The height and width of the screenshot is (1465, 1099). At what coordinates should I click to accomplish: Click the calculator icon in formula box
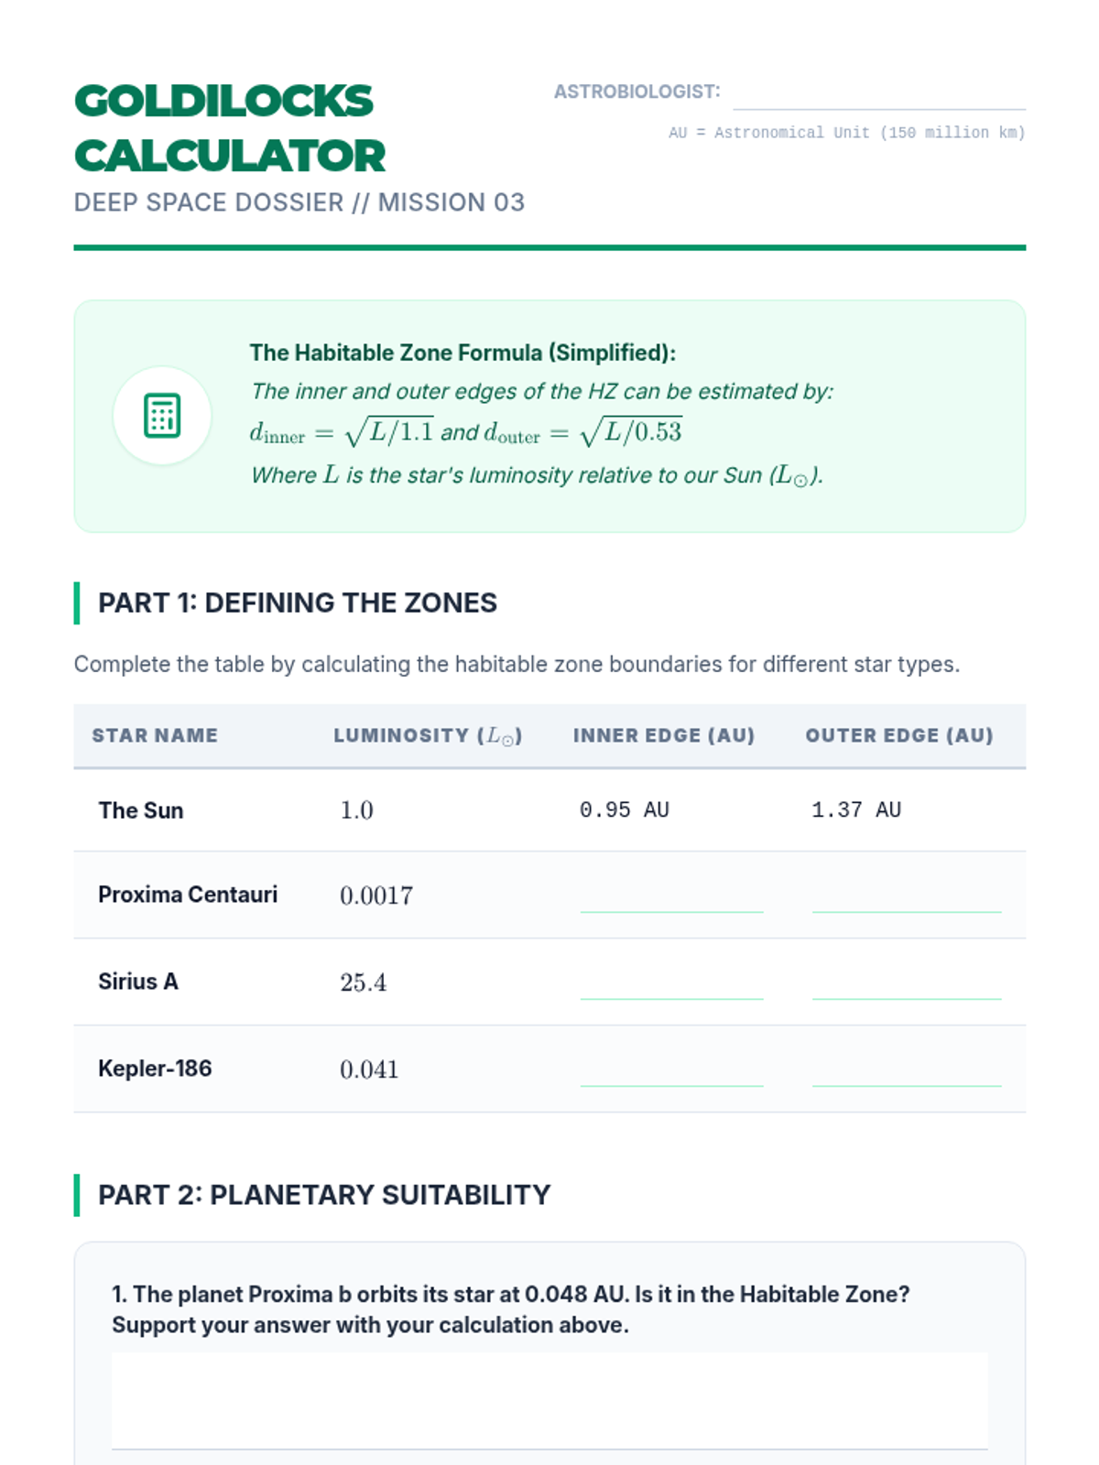point(162,416)
